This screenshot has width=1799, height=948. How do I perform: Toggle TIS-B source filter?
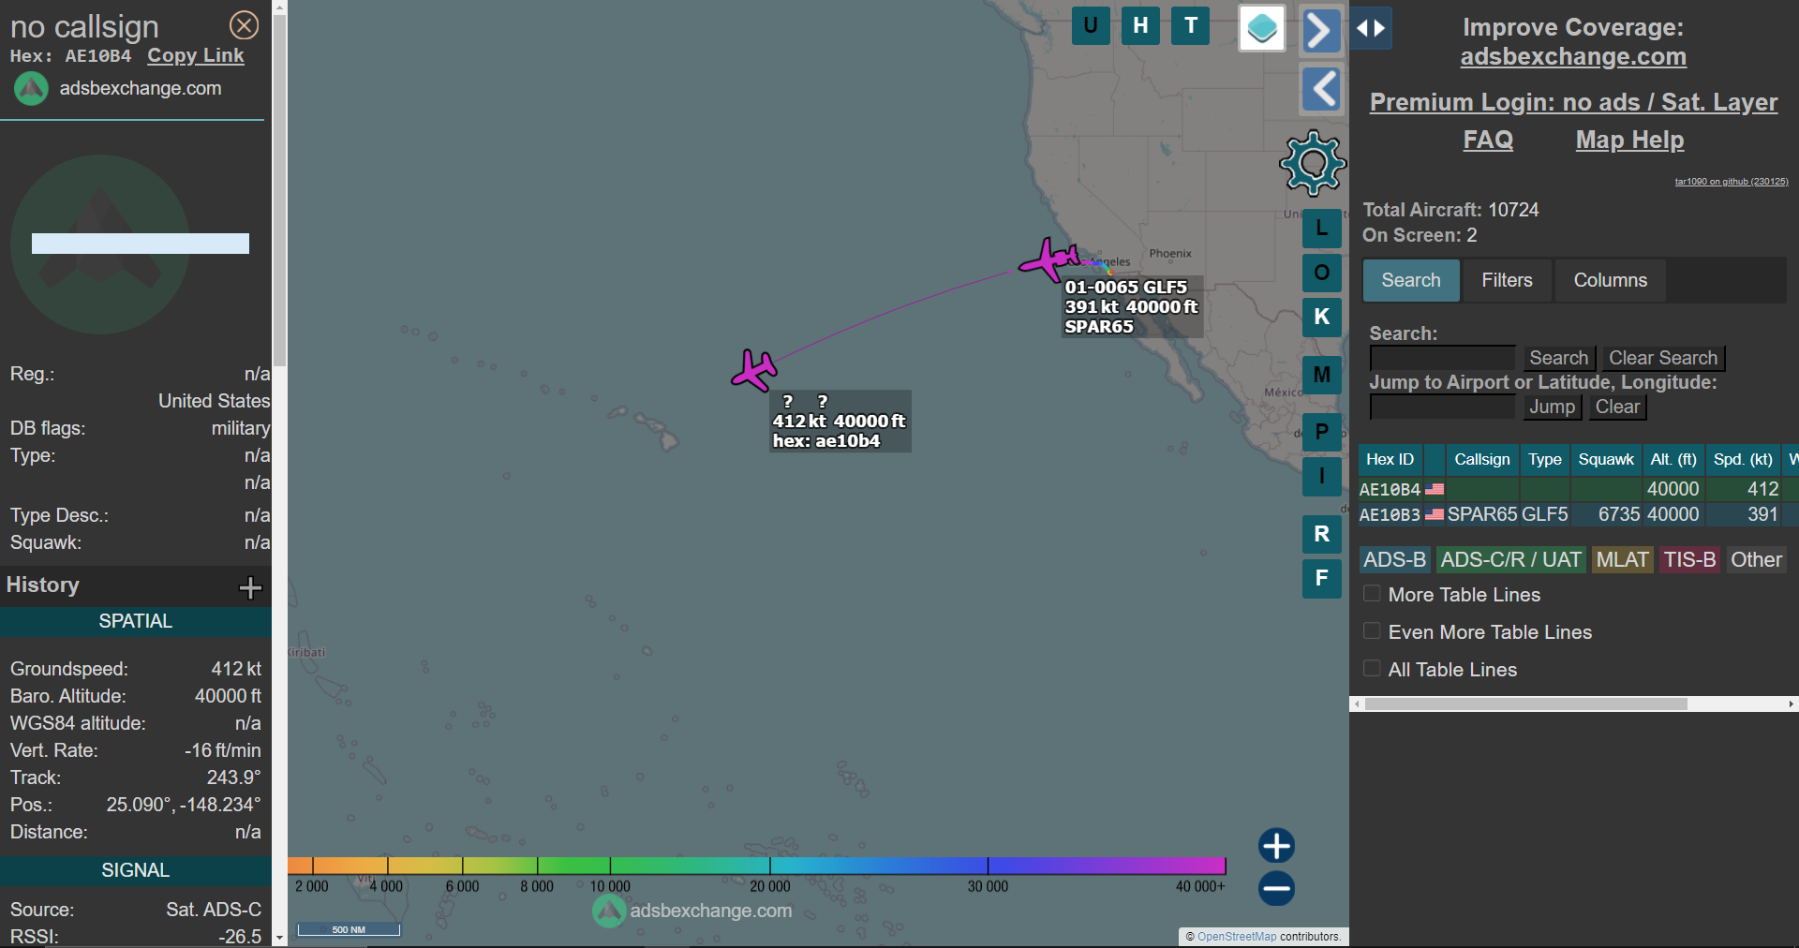click(x=1689, y=560)
